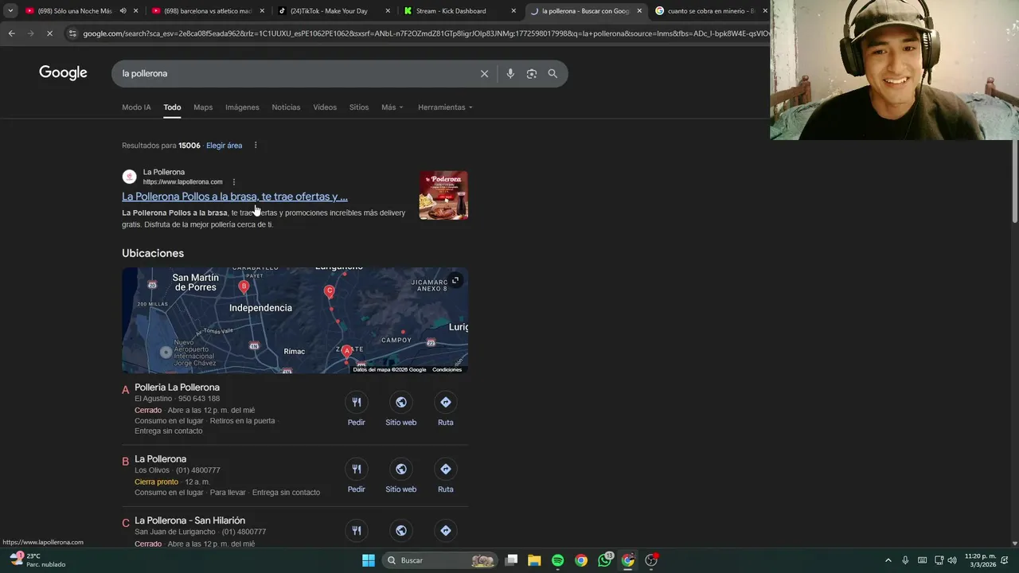Open Task View on the taskbar

click(x=511, y=560)
